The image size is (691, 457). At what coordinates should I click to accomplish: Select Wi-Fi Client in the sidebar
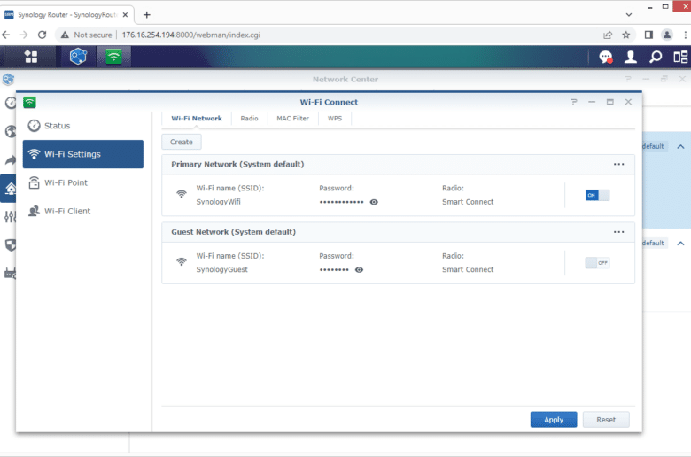[x=83, y=211]
